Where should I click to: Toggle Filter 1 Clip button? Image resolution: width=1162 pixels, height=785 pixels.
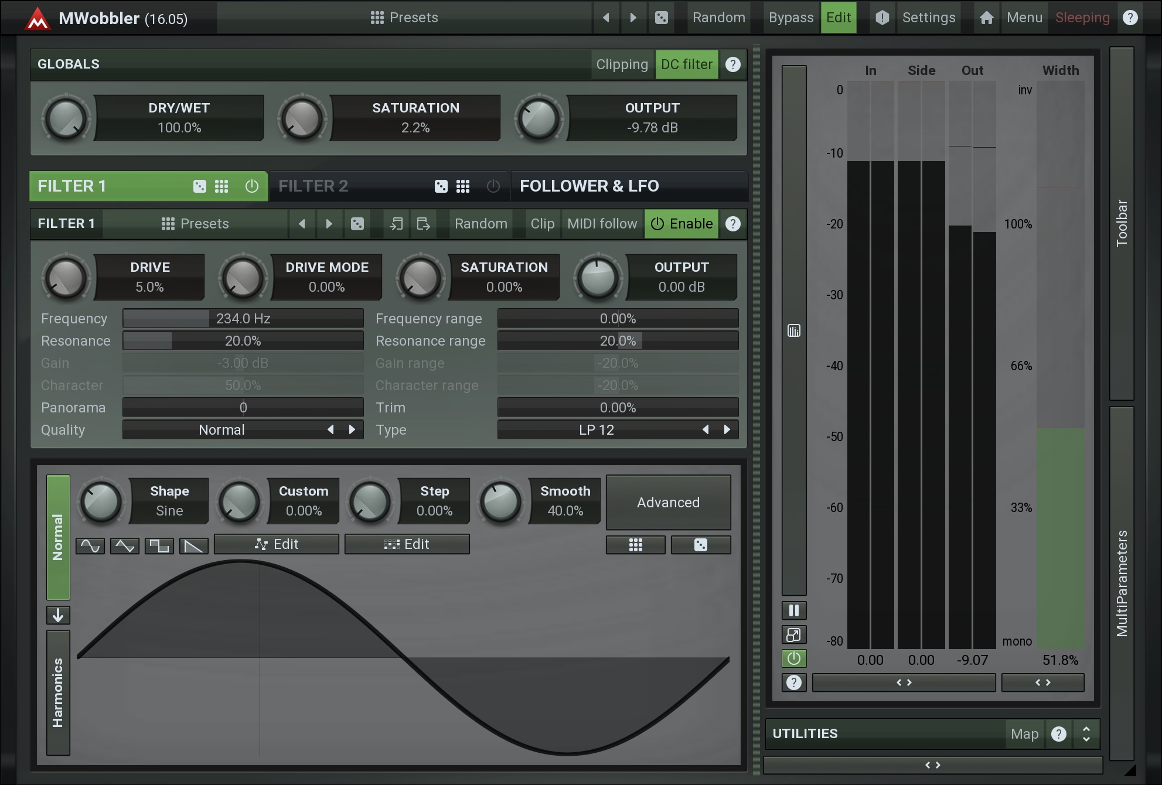tap(543, 224)
